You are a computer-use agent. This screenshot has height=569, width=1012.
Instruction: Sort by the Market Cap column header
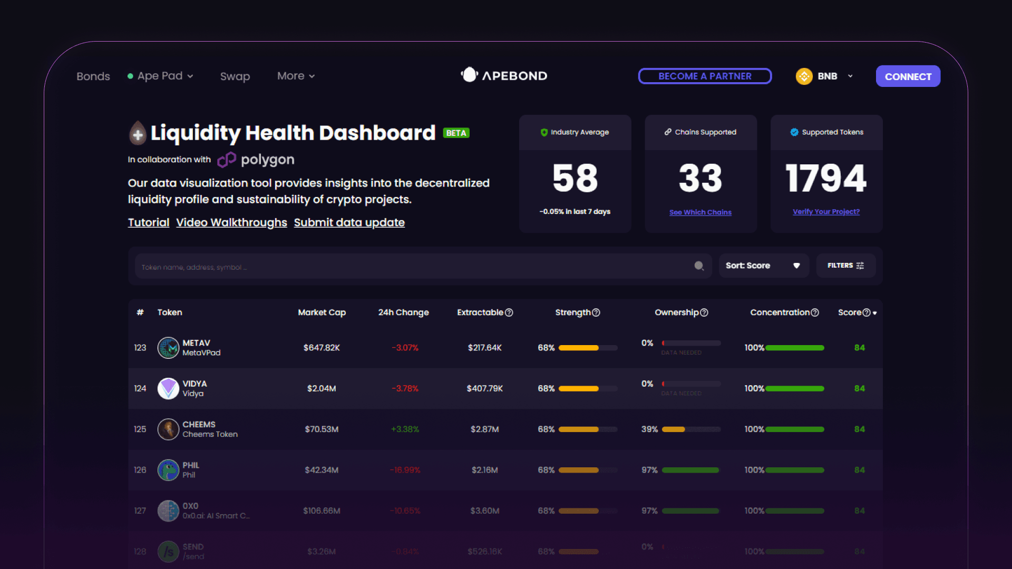[x=322, y=312]
